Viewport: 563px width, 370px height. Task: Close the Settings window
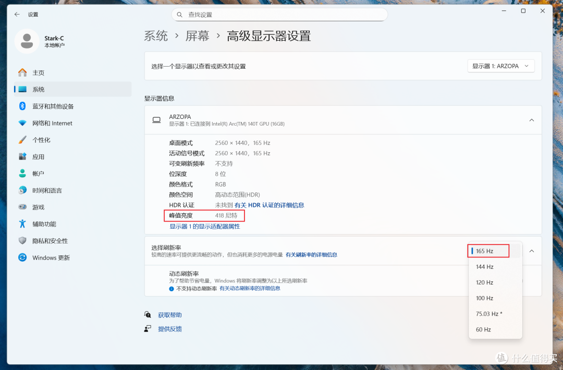point(543,11)
